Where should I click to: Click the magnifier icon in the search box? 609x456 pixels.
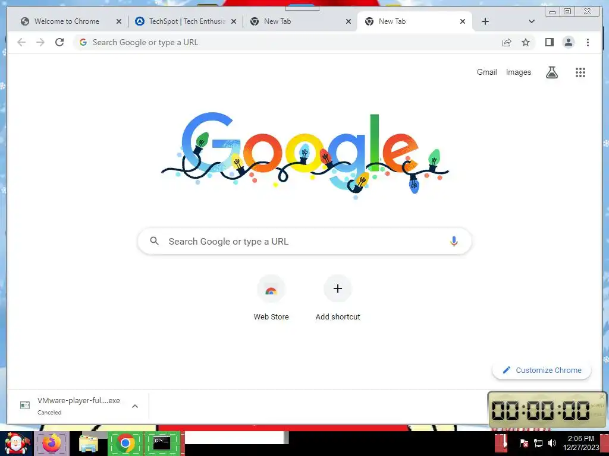(x=154, y=241)
